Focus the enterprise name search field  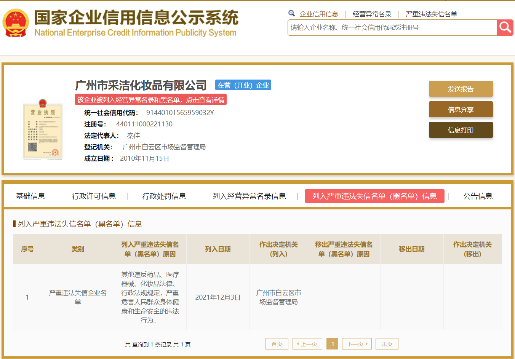[x=392, y=27]
